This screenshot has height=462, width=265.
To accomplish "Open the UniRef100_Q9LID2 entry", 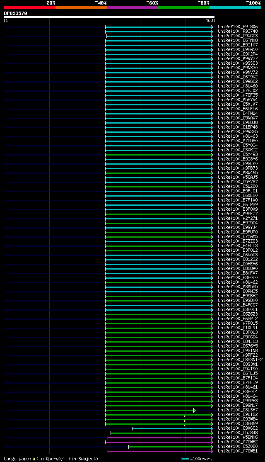I will pyautogui.click(x=238, y=415).
